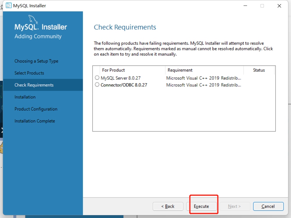
Task: Cancel the installation
Action: [x=268, y=206]
